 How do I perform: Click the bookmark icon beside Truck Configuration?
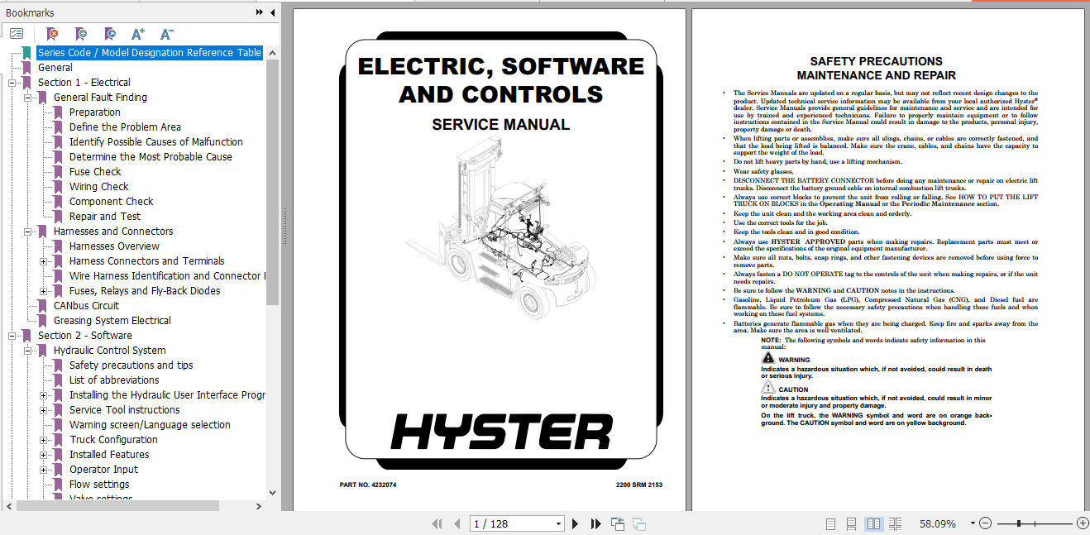[59, 440]
